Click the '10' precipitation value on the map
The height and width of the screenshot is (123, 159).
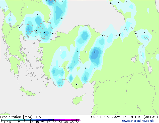(x=94, y=52)
